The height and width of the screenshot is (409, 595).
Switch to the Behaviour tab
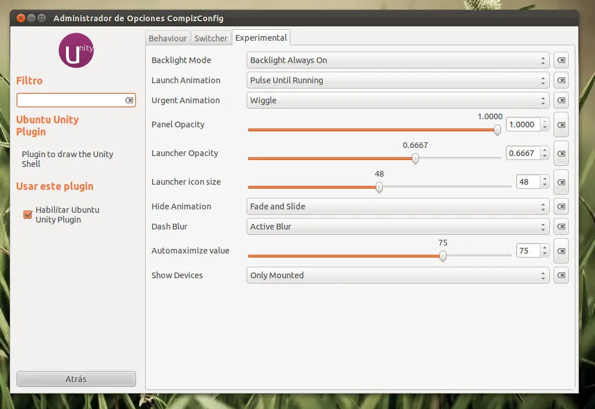pyautogui.click(x=168, y=38)
